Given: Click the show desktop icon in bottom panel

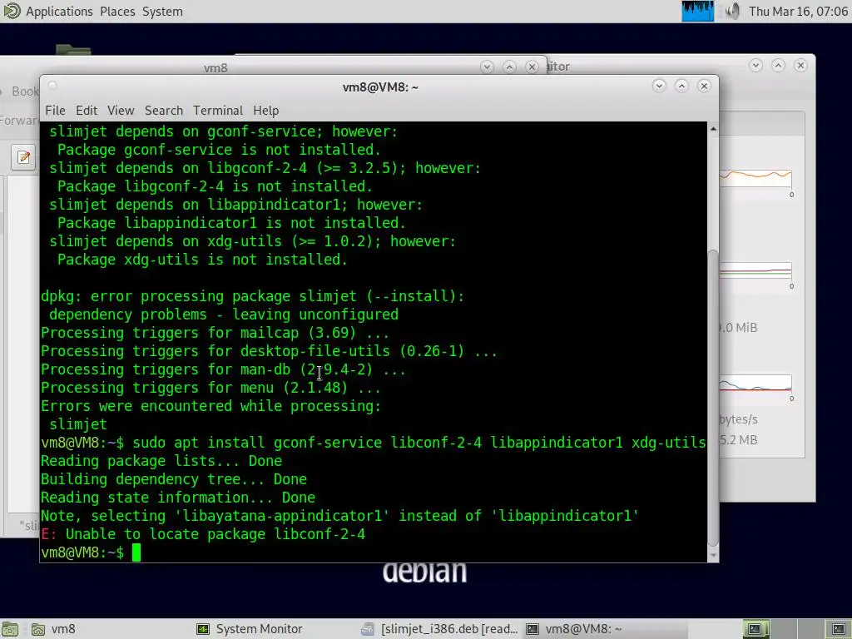Looking at the screenshot, I should click(10, 629).
